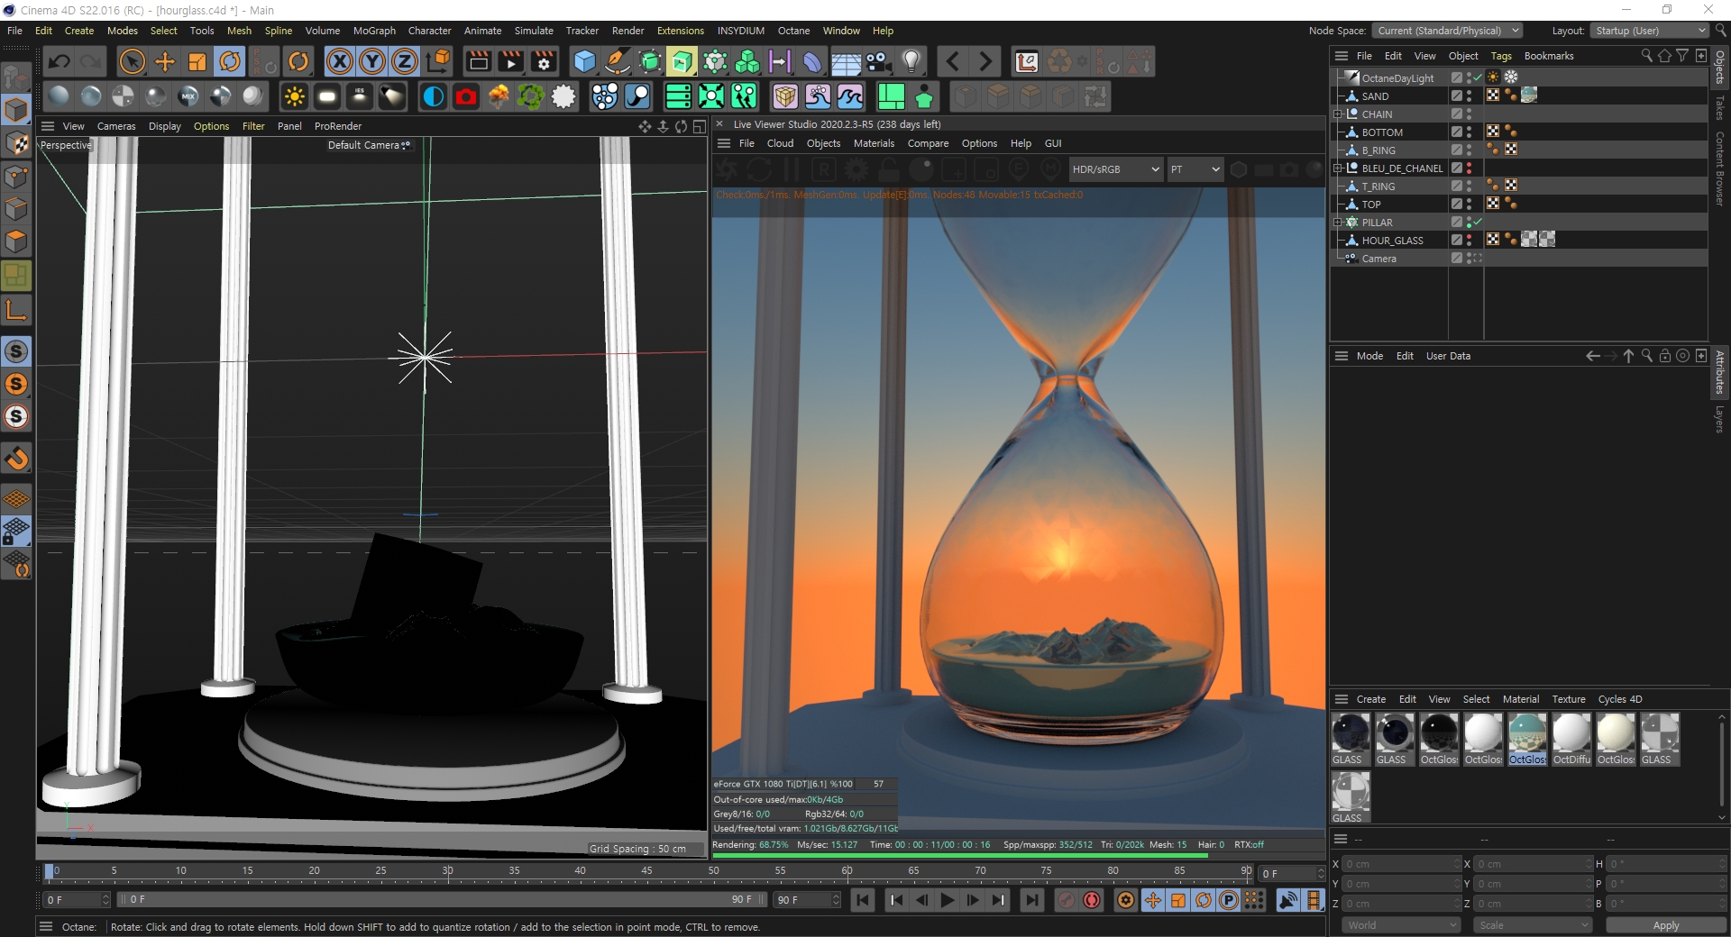
Task: Select the OctDiffu material swatch
Action: click(1571, 740)
